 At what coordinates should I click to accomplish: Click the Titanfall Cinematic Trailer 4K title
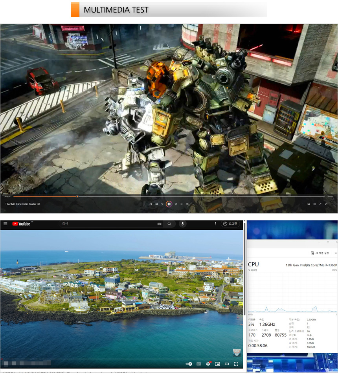pos(23,204)
